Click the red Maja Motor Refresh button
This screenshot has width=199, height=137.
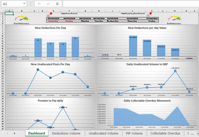51,14
